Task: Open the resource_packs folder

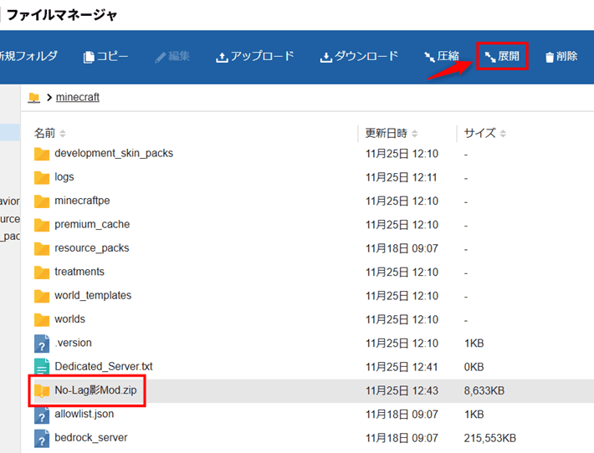Action: click(91, 248)
